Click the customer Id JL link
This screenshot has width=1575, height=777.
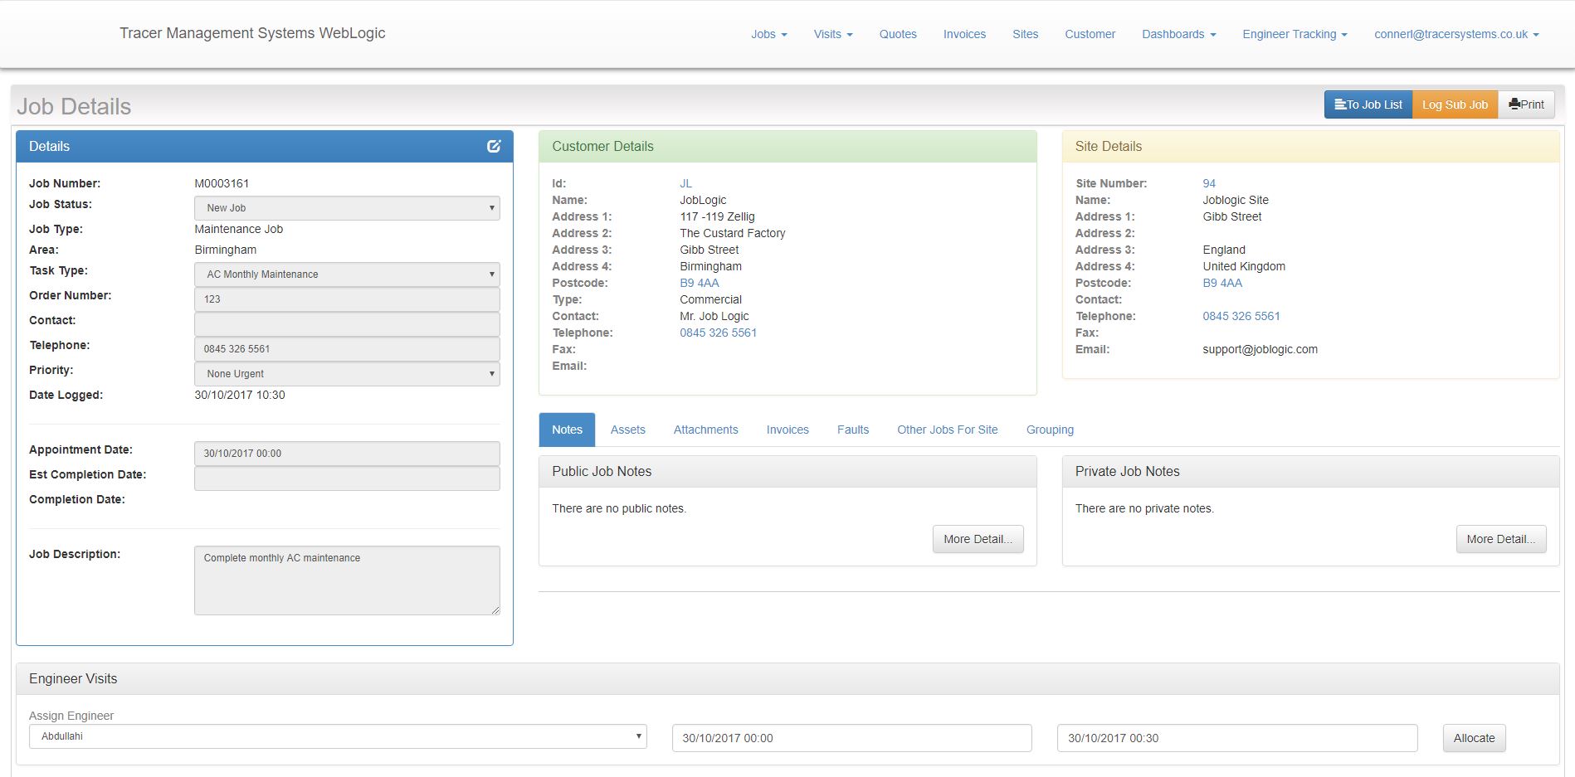point(685,183)
